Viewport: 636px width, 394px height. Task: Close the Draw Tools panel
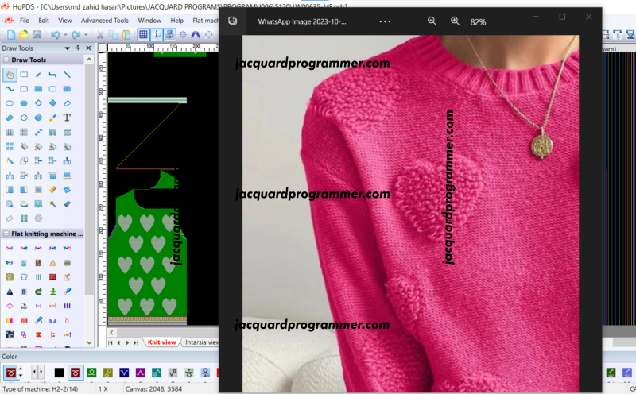point(89,48)
